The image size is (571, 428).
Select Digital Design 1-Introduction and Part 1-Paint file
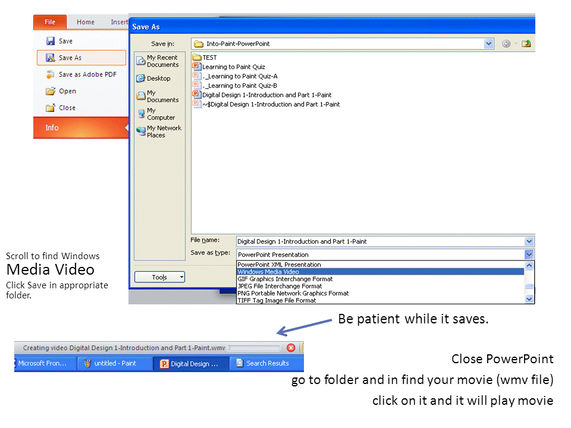pos(267,95)
